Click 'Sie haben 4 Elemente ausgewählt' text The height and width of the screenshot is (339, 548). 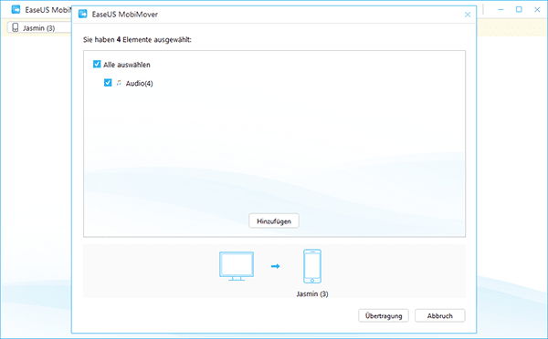[x=137, y=40]
